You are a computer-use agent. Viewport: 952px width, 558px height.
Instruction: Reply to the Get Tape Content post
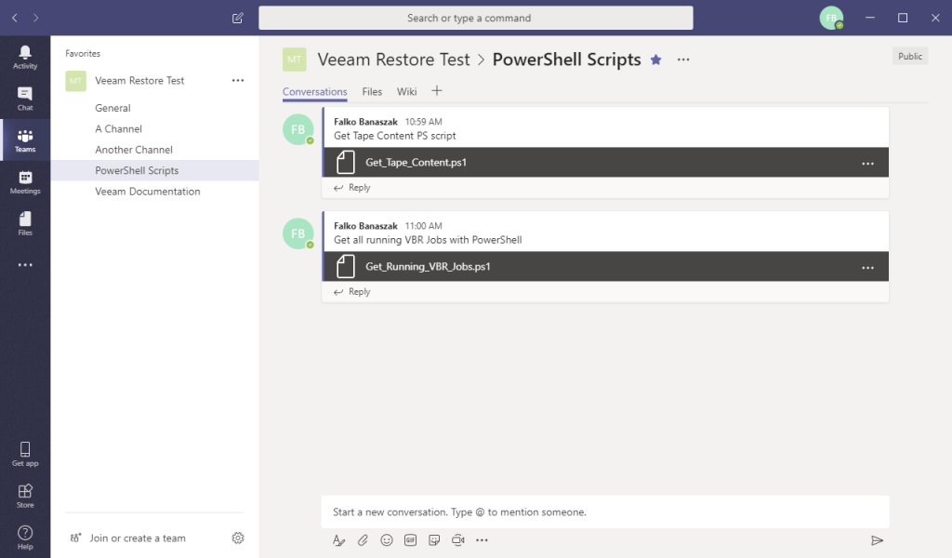pos(352,188)
